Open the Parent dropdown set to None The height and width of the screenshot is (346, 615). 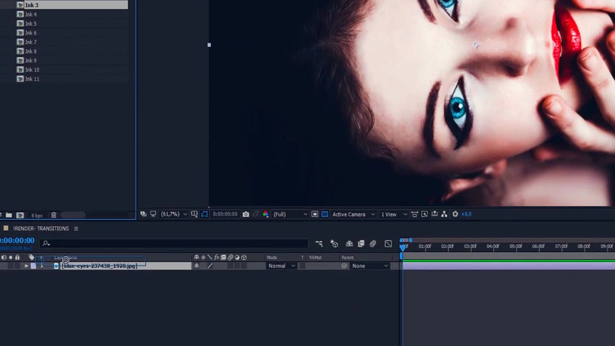[x=370, y=266]
